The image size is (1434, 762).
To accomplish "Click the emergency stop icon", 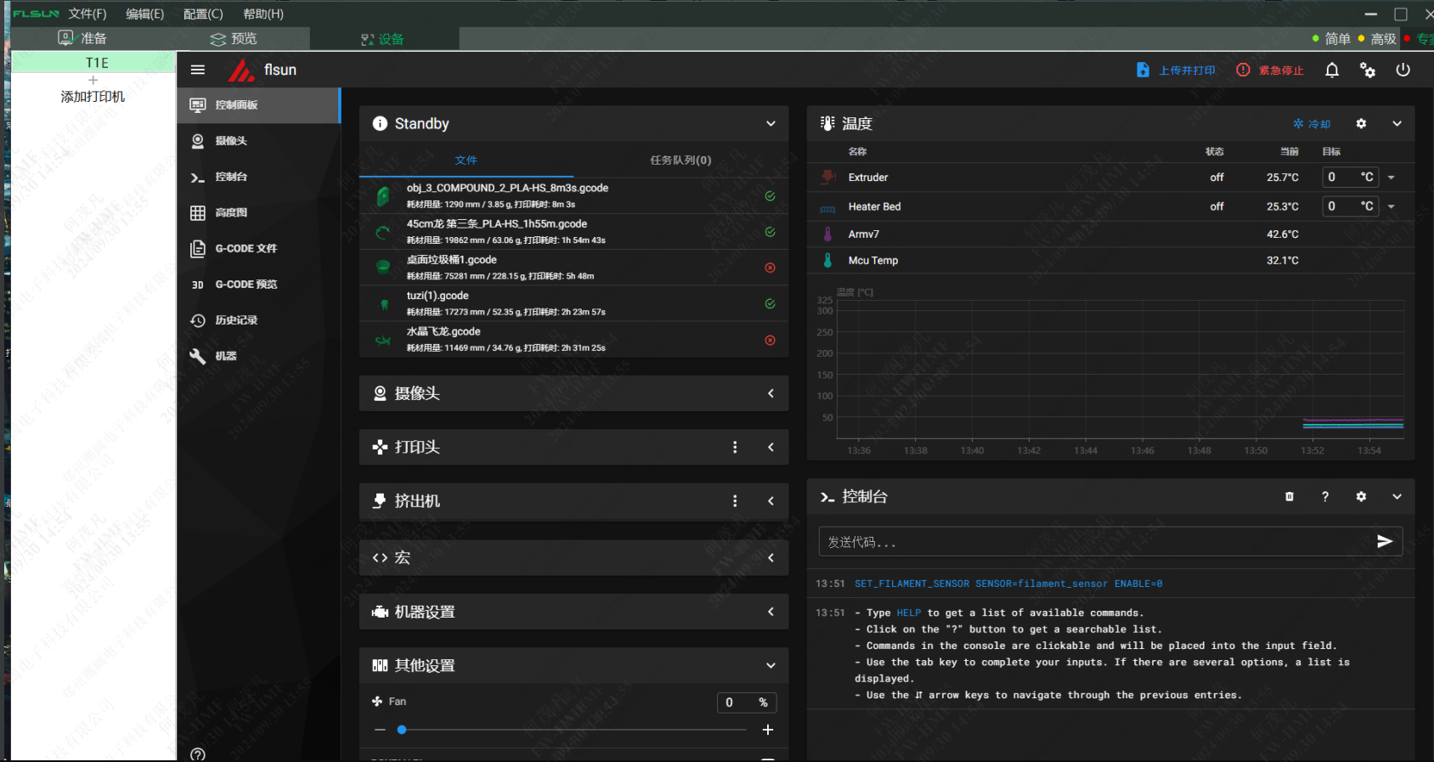I will [x=1243, y=70].
